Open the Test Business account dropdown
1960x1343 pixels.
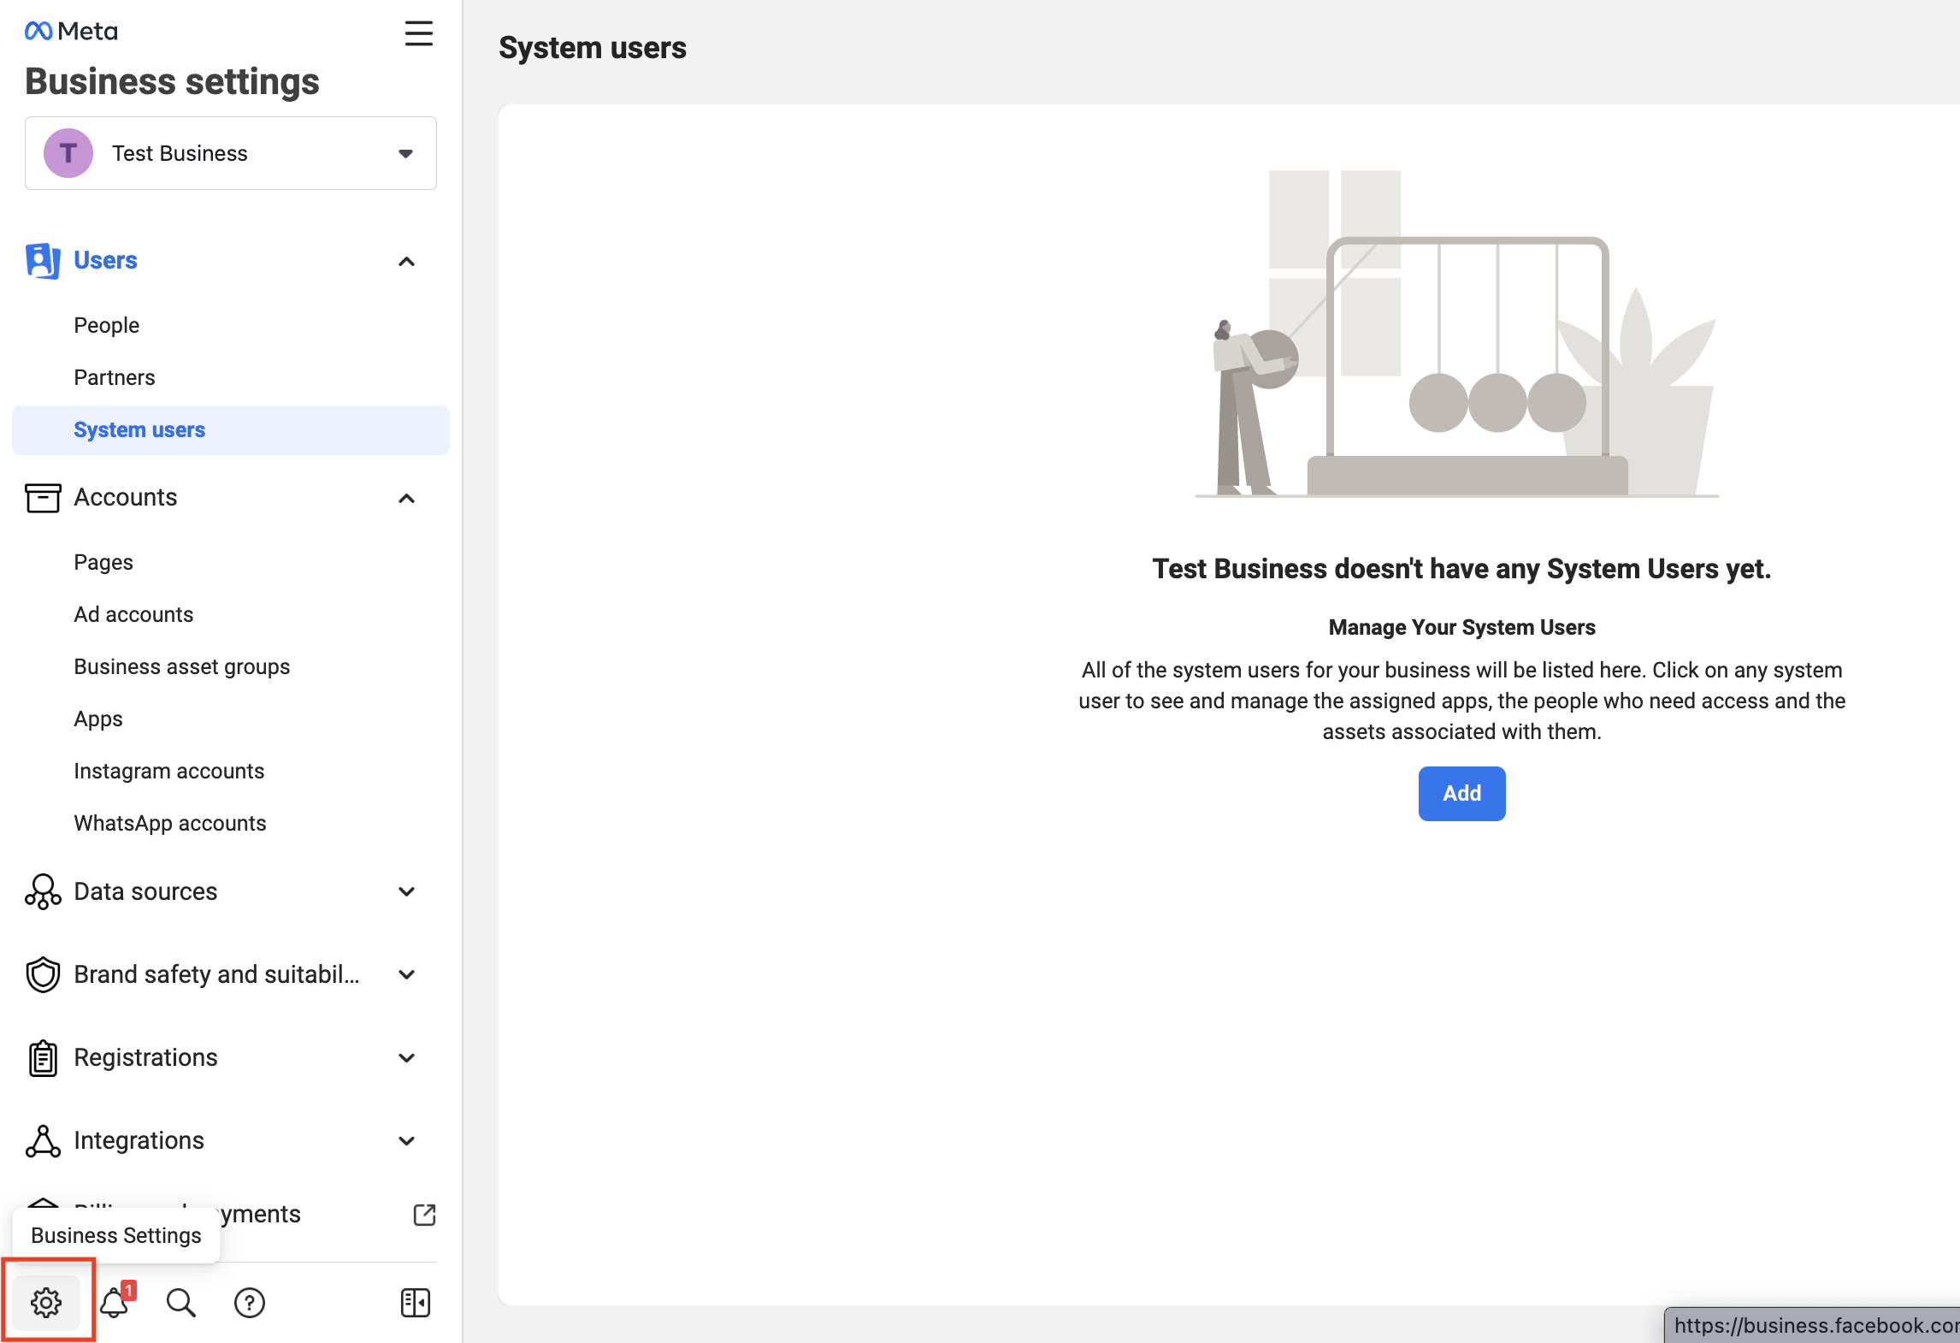click(231, 153)
